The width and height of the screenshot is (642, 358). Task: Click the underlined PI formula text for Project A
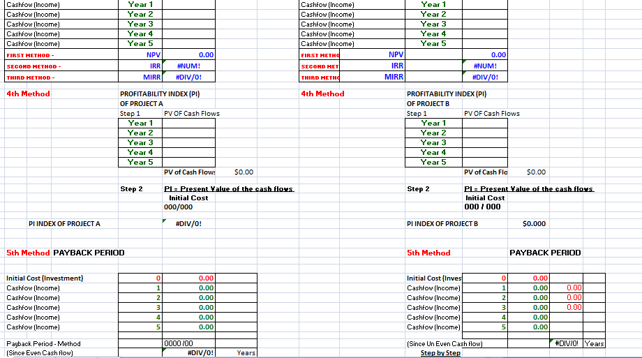(229, 189)
